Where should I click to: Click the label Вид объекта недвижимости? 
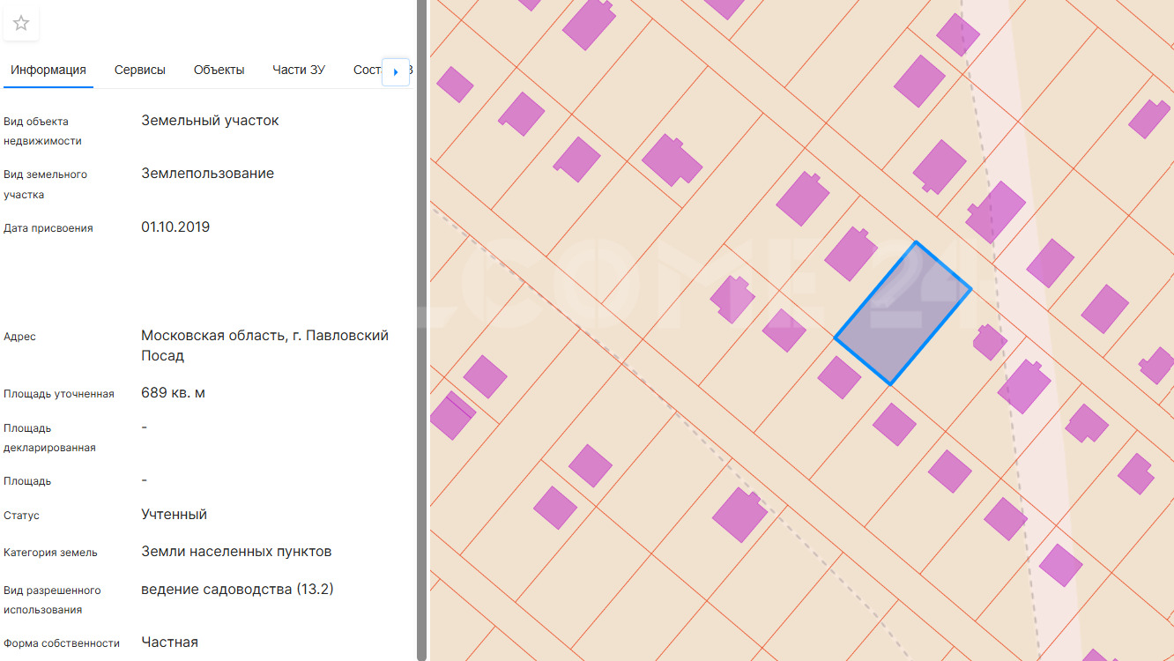(x=42, y=131)
